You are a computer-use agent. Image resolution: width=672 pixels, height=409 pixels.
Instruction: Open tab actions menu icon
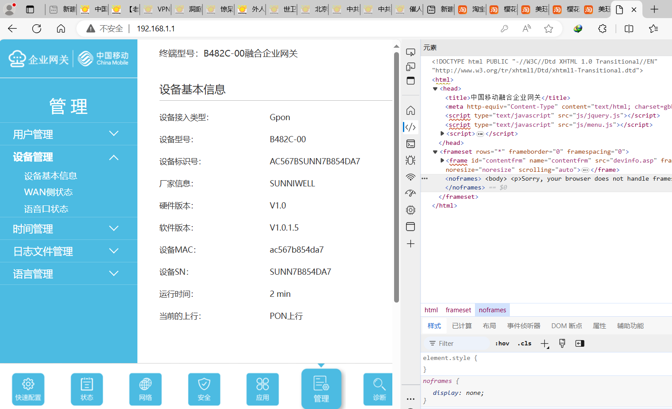[30, 9]
